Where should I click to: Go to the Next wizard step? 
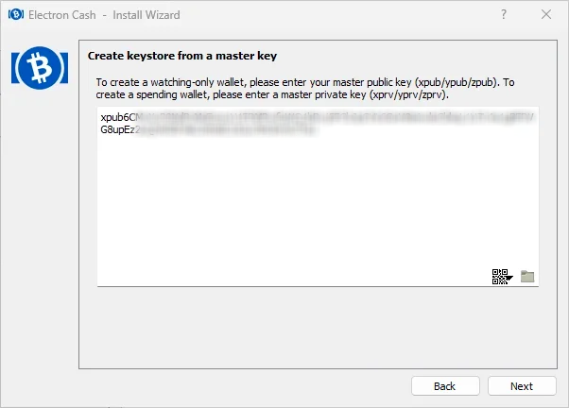pyautogui.click(x=522, y=386)
